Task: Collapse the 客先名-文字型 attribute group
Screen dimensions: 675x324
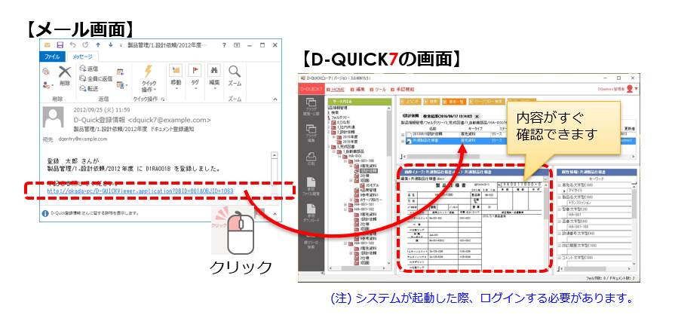Action: (x=558, y=184)
